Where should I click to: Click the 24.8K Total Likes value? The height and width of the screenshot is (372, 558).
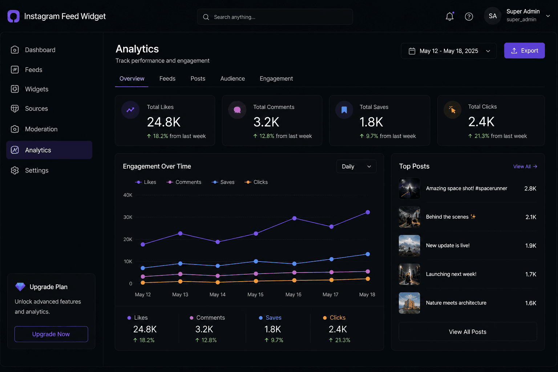tap(164, 122)
